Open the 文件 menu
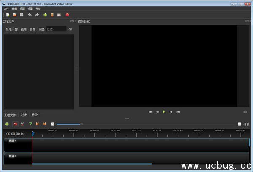Image resolution: width=253 pixels, height=172 pixels. click(6, 8)
